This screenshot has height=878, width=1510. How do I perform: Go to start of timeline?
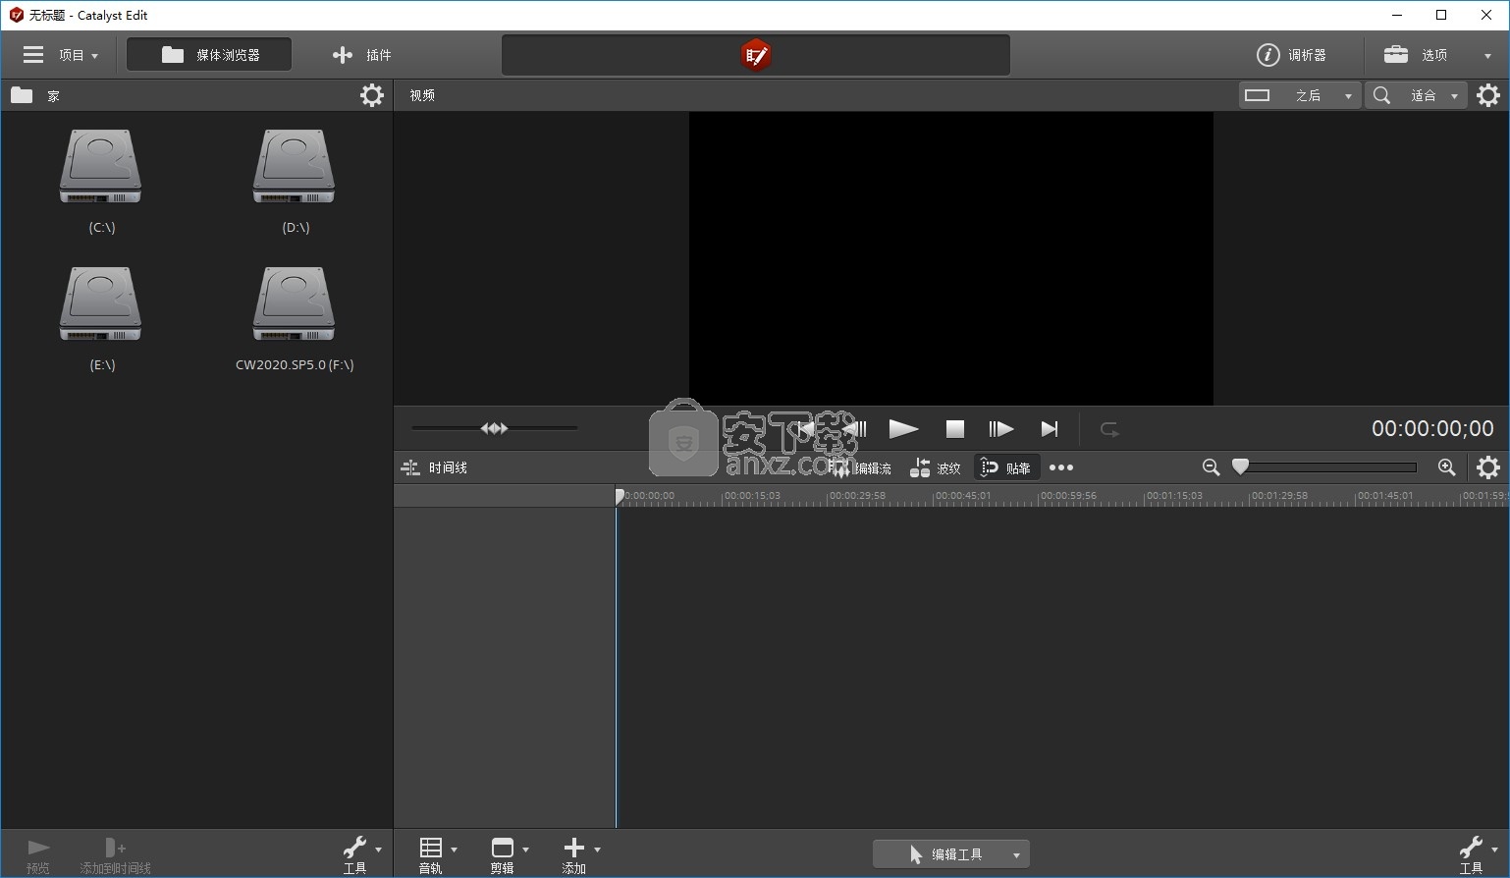pos(806,429)
